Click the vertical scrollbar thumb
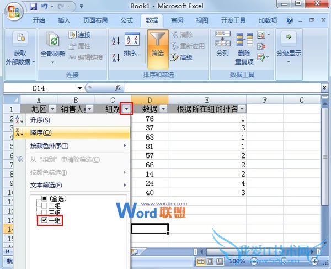The image size is (331, 269). point(325,156)
